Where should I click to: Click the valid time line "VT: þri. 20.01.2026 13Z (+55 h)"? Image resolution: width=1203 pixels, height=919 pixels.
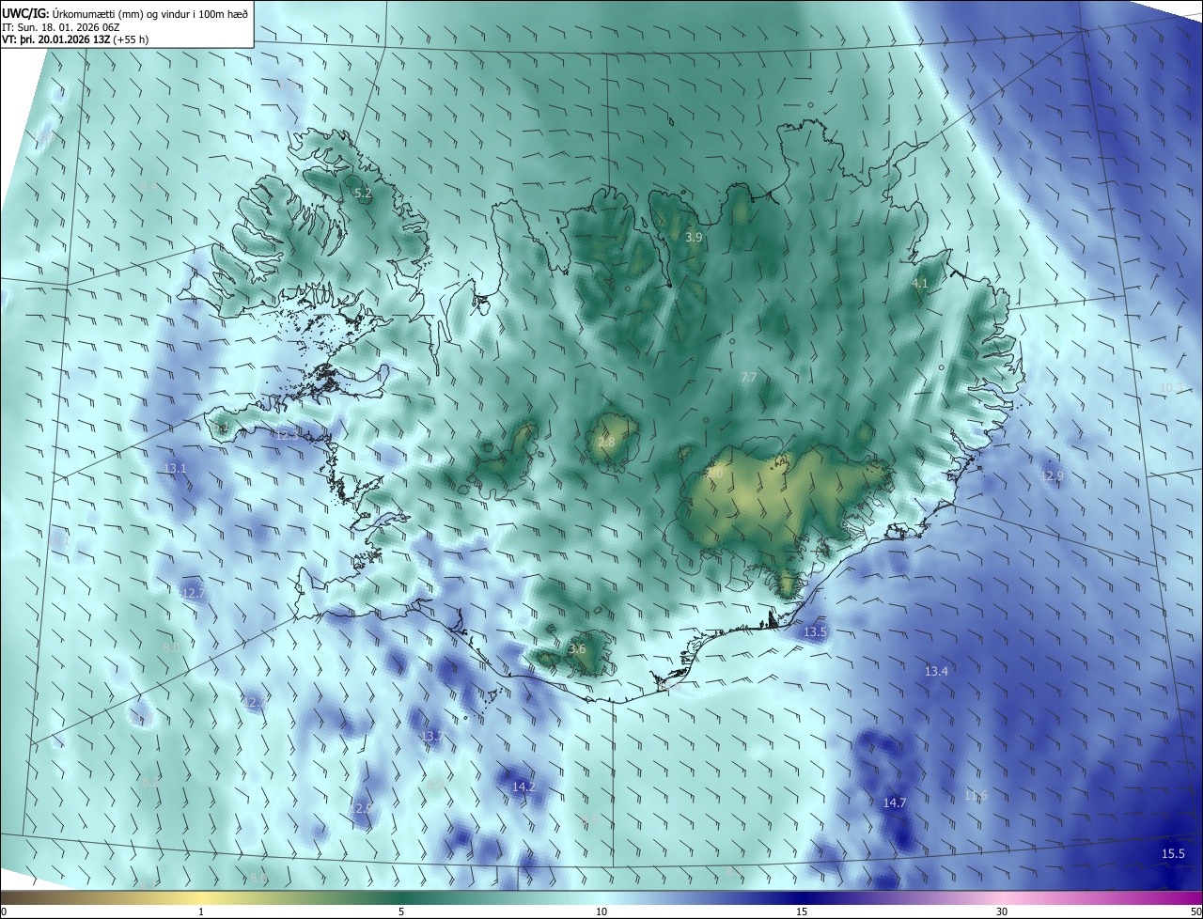point(74,39)
